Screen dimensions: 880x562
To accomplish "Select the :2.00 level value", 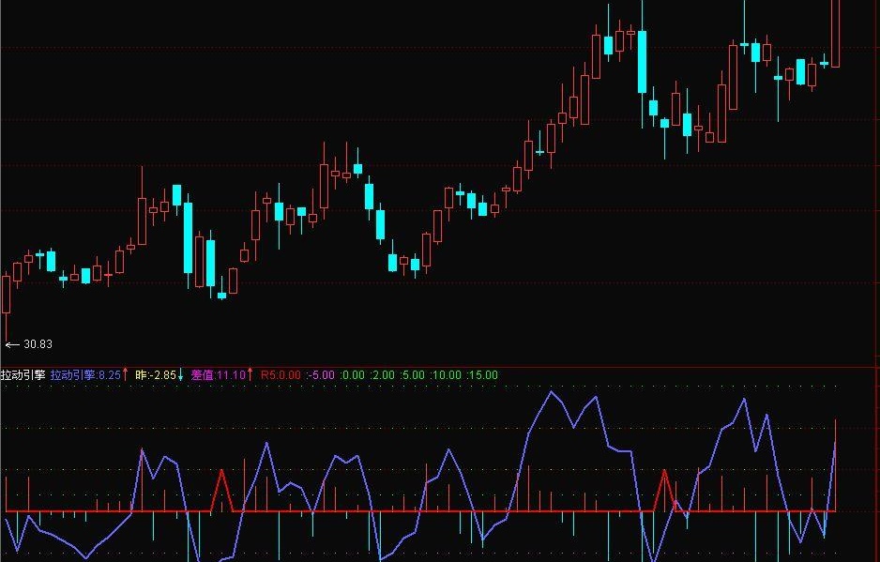I will 383,375.
